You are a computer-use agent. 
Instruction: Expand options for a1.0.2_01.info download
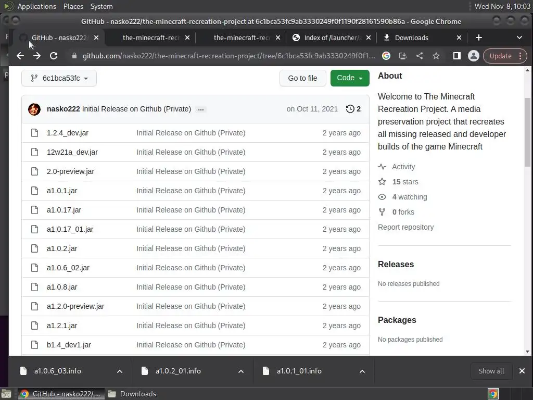click(x=241, y=371)
